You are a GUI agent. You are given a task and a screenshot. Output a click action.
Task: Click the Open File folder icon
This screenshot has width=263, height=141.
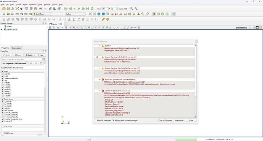click(x=4, y=9)
